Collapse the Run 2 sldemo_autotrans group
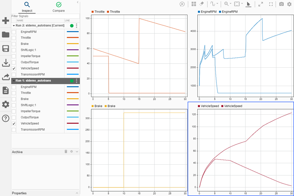The image size is (294, 196). click(x=14, y=26)
